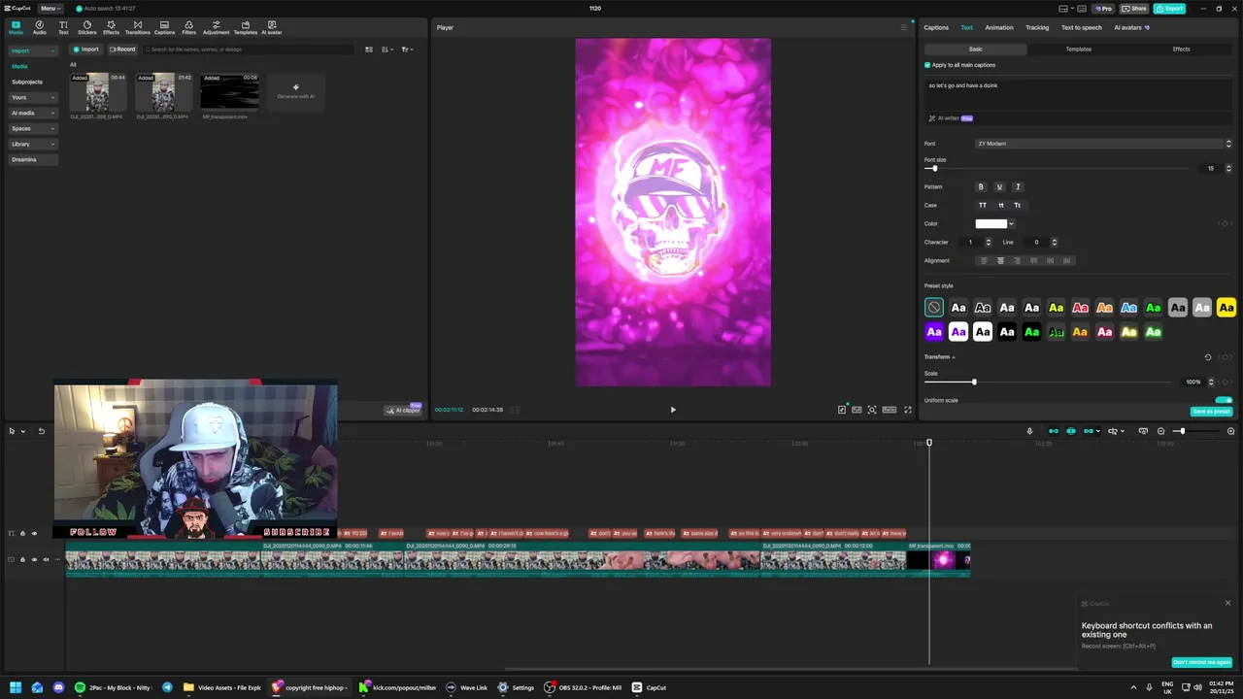
Task: Click the player fullscreen icon
Action: (x=908, y=410)
